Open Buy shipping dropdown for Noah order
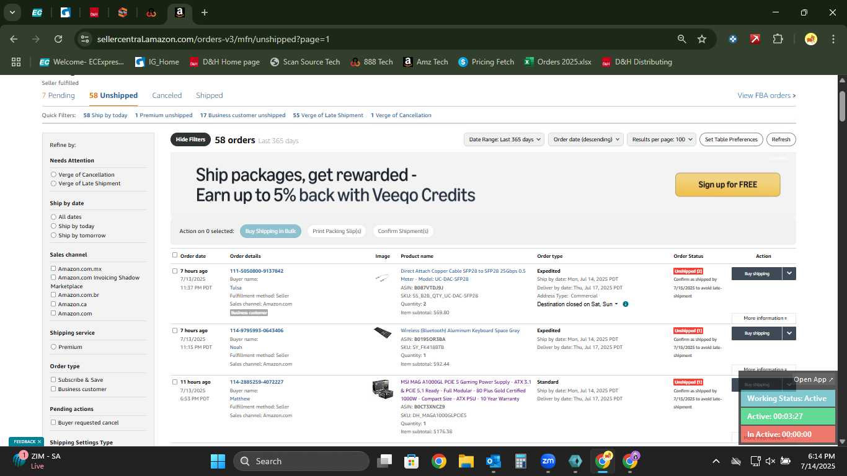The width and height of the screenshot is (847, 476). click(789, 333)
